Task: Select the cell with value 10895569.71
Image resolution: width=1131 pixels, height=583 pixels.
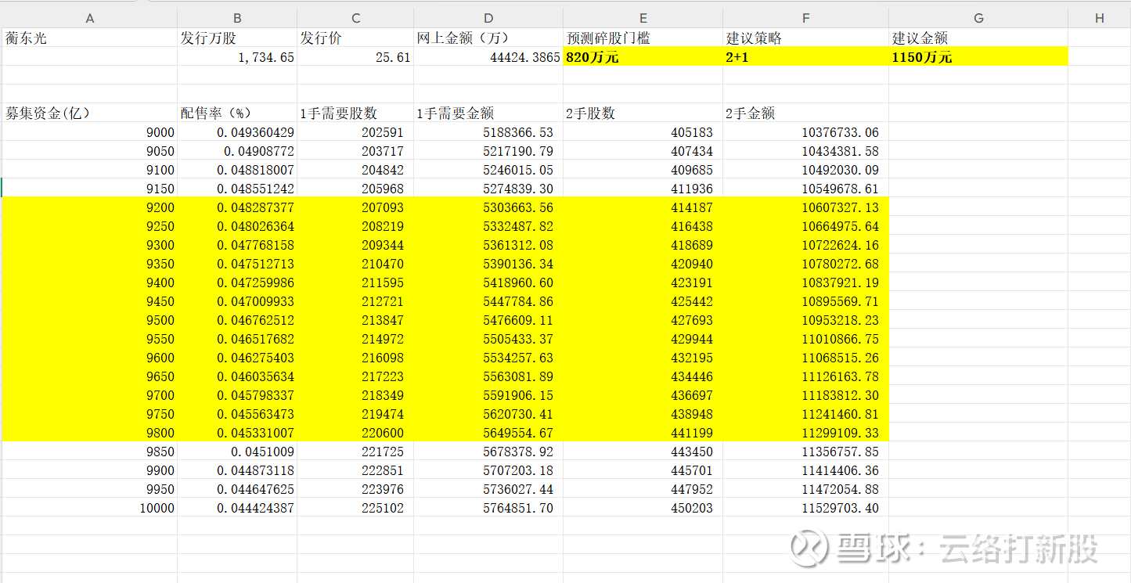Action: [805, 301]
